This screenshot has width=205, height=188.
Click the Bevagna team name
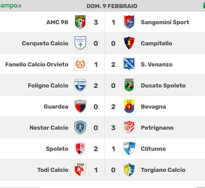(153, 107)
